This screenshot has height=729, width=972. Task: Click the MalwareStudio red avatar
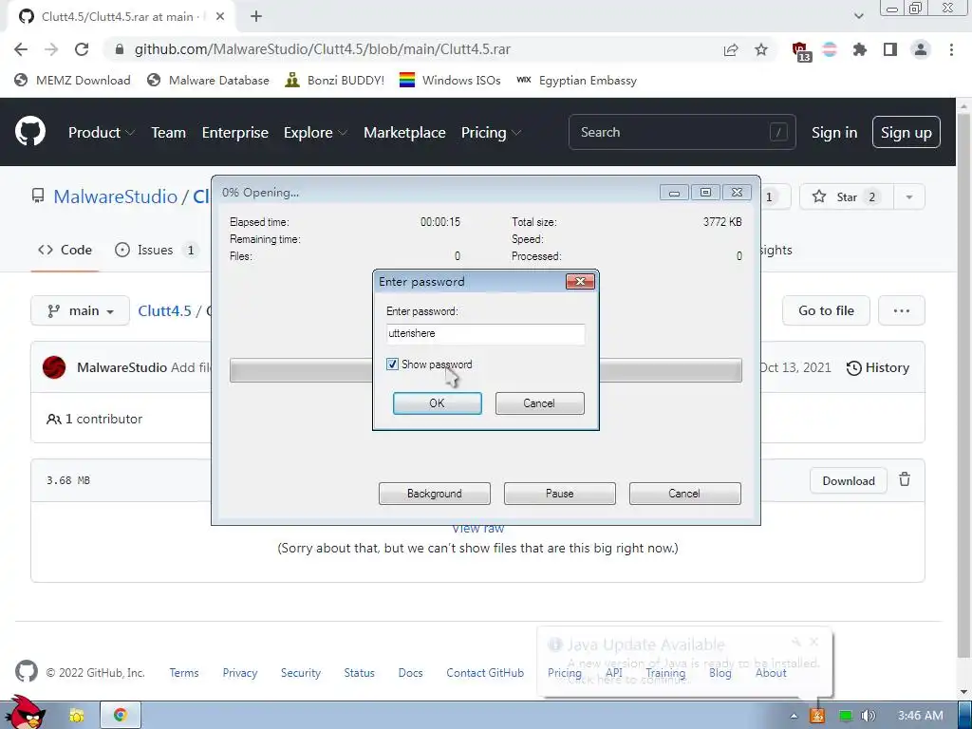point(54,367)
